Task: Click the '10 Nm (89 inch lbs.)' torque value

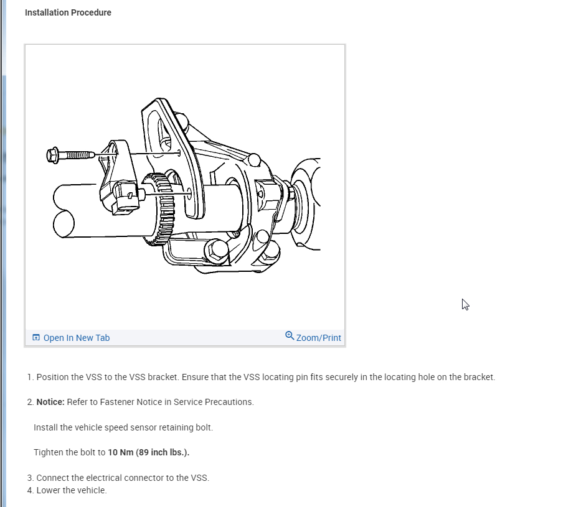Action: pyautogui.click(x=149, y=452)
